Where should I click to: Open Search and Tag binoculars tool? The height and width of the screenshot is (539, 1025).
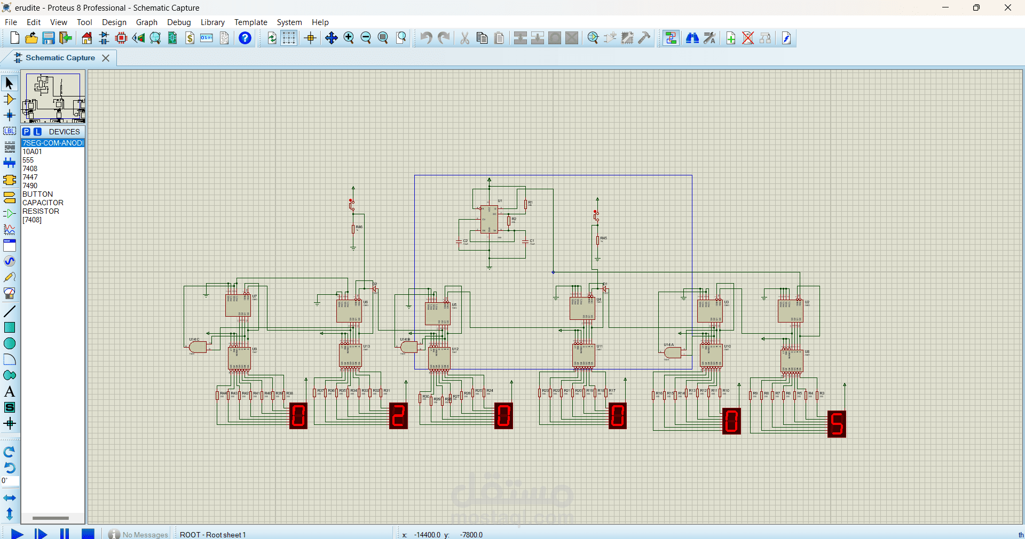(692, 38)
